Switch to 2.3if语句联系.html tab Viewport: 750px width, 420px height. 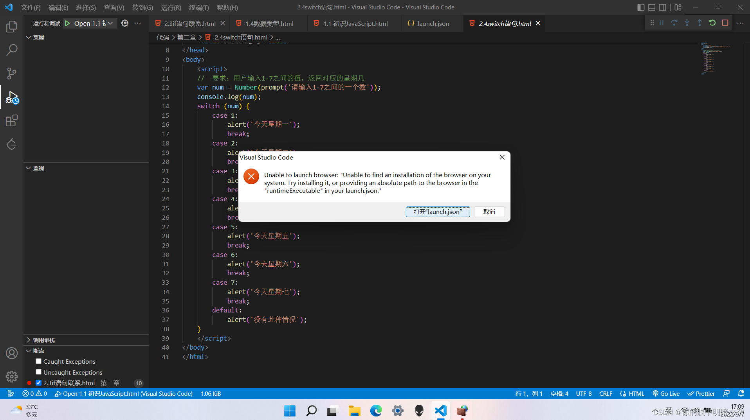(x=189, y=23)
